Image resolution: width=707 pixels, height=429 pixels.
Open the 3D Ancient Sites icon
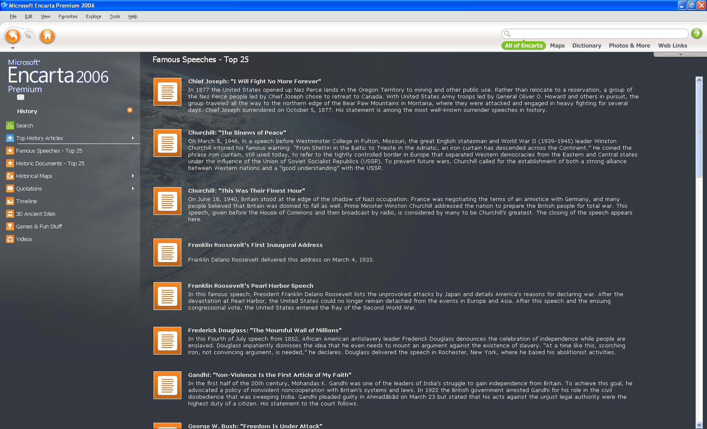[x=10, y=214]
